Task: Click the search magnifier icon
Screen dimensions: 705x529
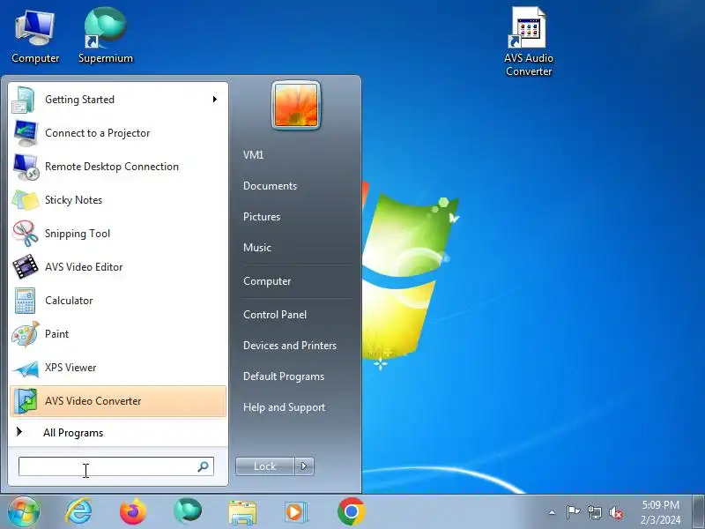Action: 204,466
